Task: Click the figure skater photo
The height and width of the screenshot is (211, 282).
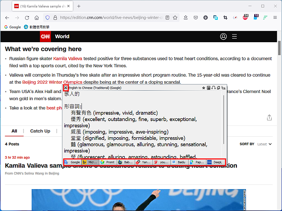Action: point(139,200)
